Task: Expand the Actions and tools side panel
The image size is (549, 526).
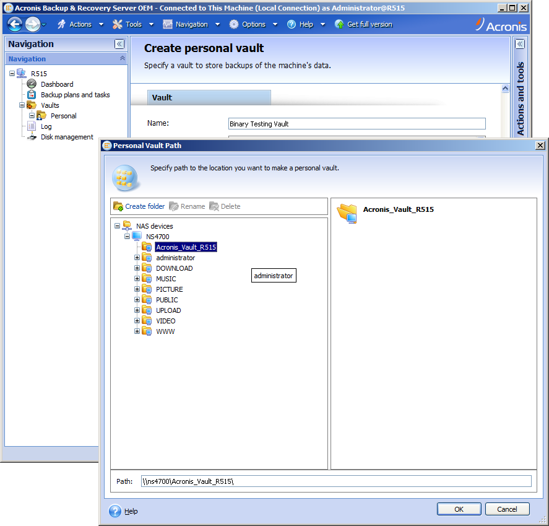Action: tap(520, 44)
